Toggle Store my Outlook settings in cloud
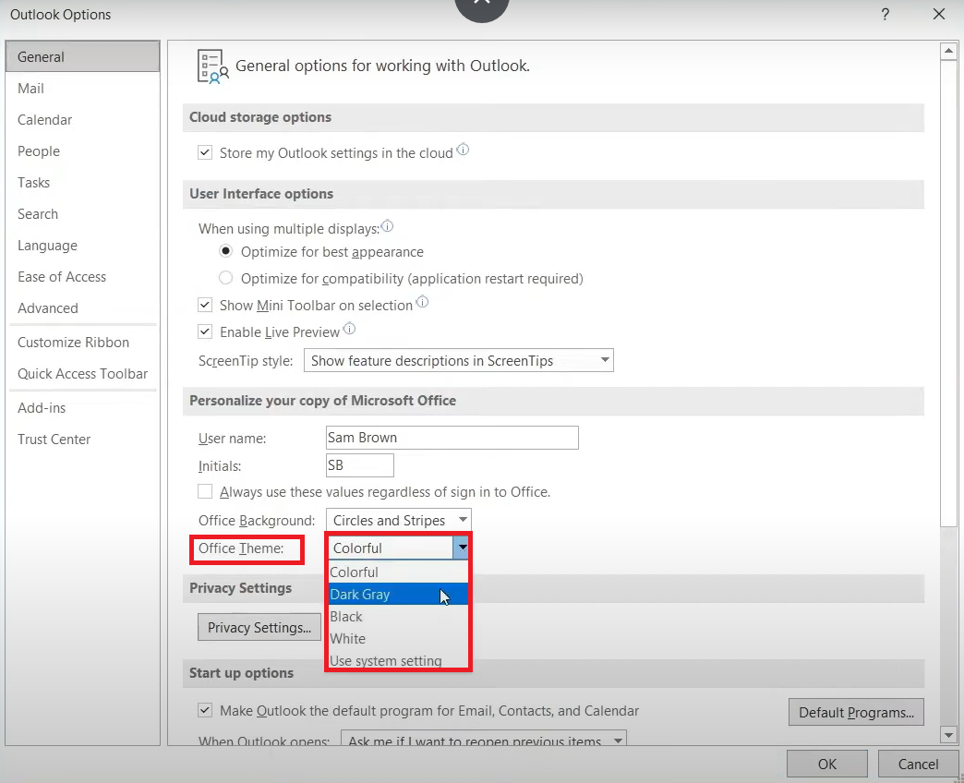Screen dimensions: 964x783 205,152
